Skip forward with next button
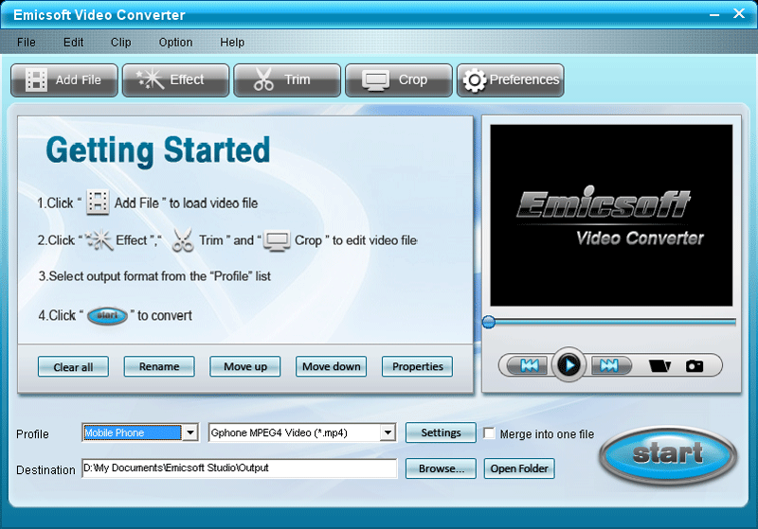The image size is (758, 529). (x=609, y=365)
